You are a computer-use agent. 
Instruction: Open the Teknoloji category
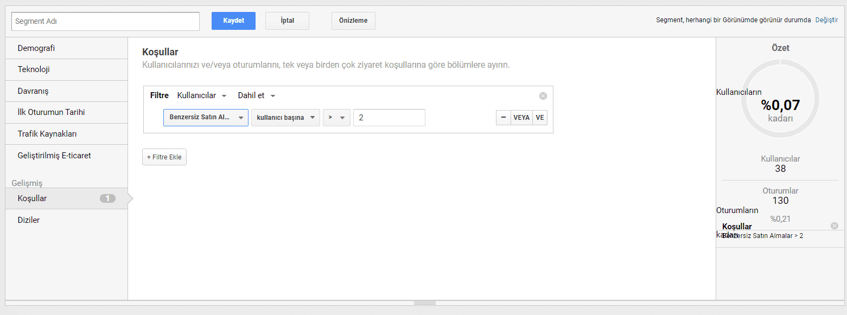coord(34,69)
